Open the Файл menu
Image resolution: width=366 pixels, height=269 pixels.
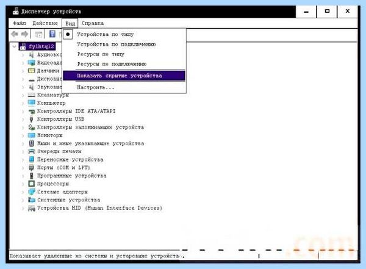(x=20, y=23)
